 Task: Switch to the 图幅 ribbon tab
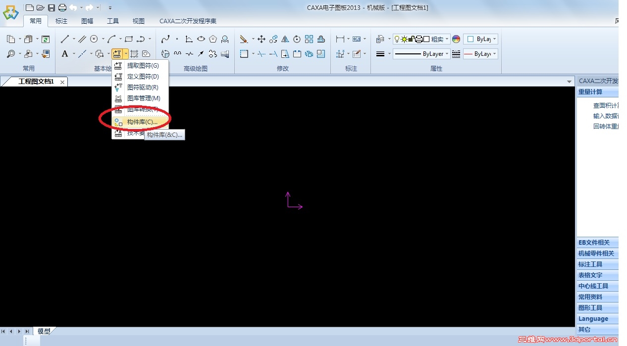pyautogui.click(x=87, y=21)
